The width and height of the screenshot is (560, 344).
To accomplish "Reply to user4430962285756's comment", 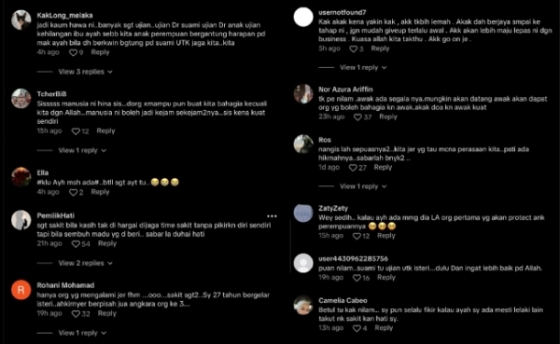I will [386, 277].
